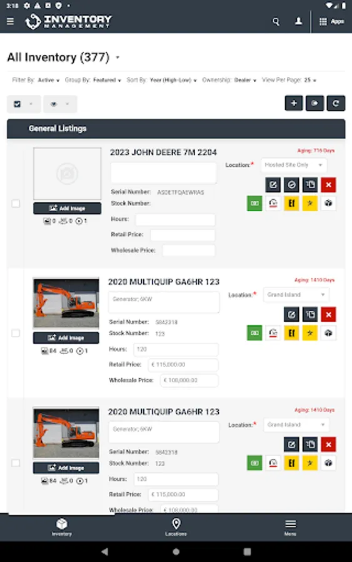Click the black box icon for John Deere
Screen dimensions: 352x562
(x=328, y=203)
